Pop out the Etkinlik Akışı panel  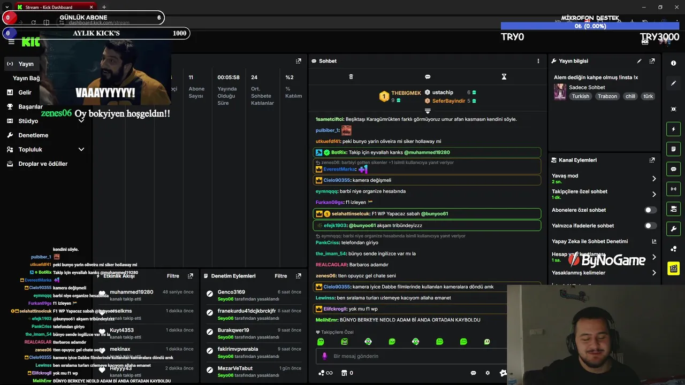190,276
